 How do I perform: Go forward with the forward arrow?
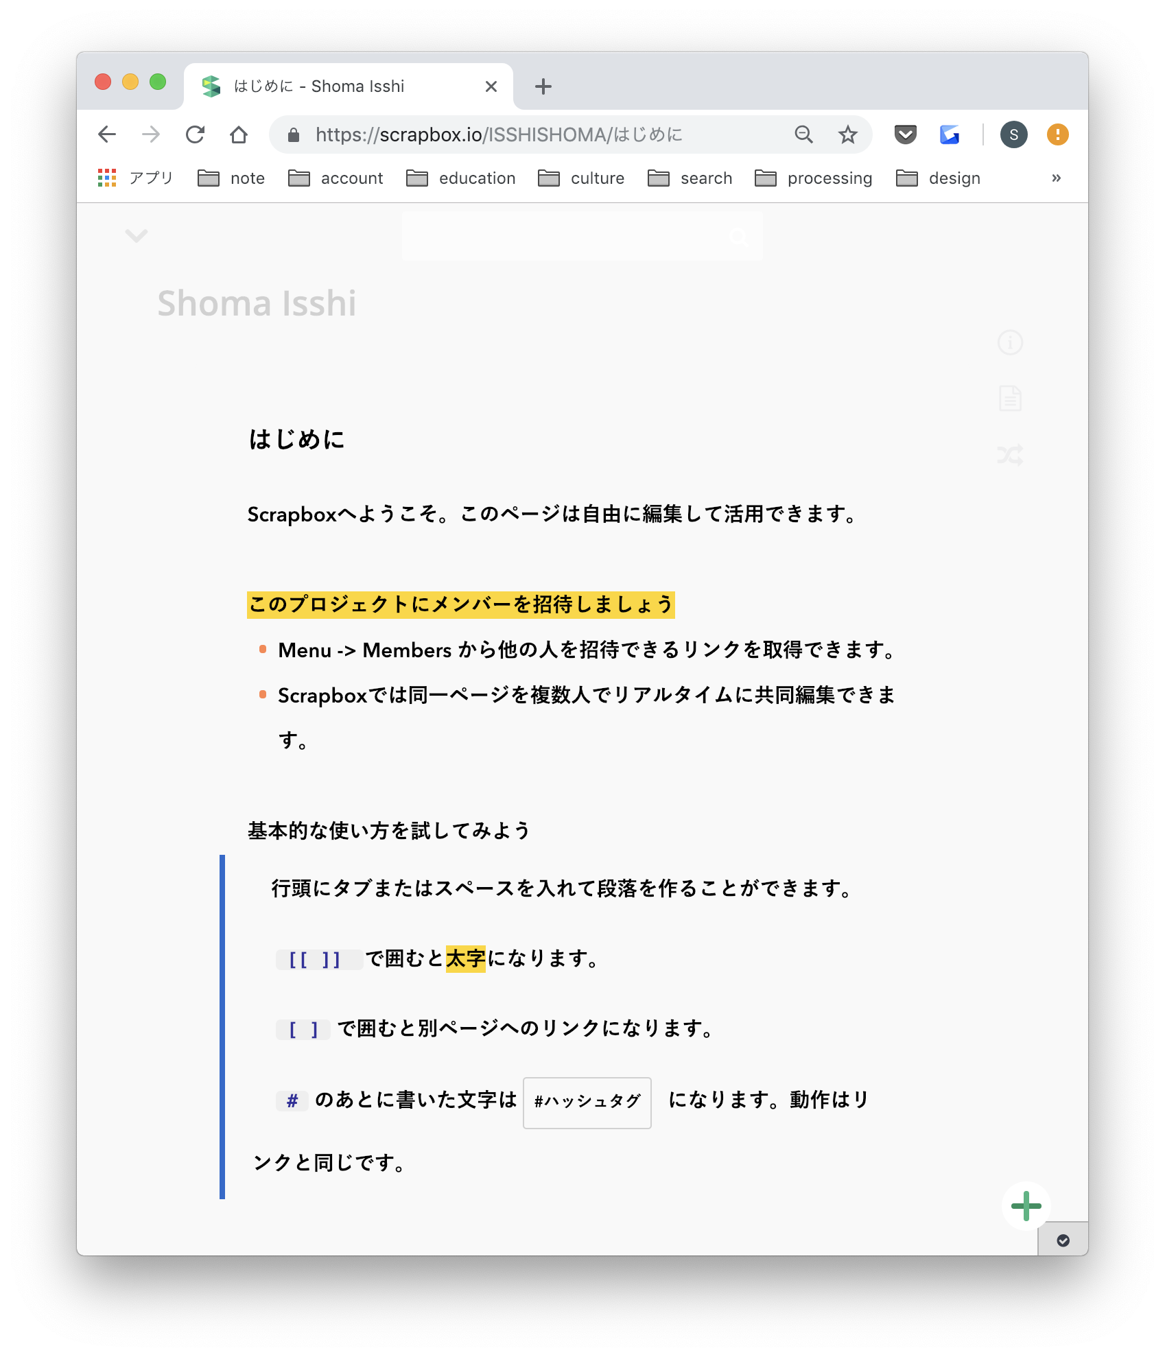[x=151, y=134]
